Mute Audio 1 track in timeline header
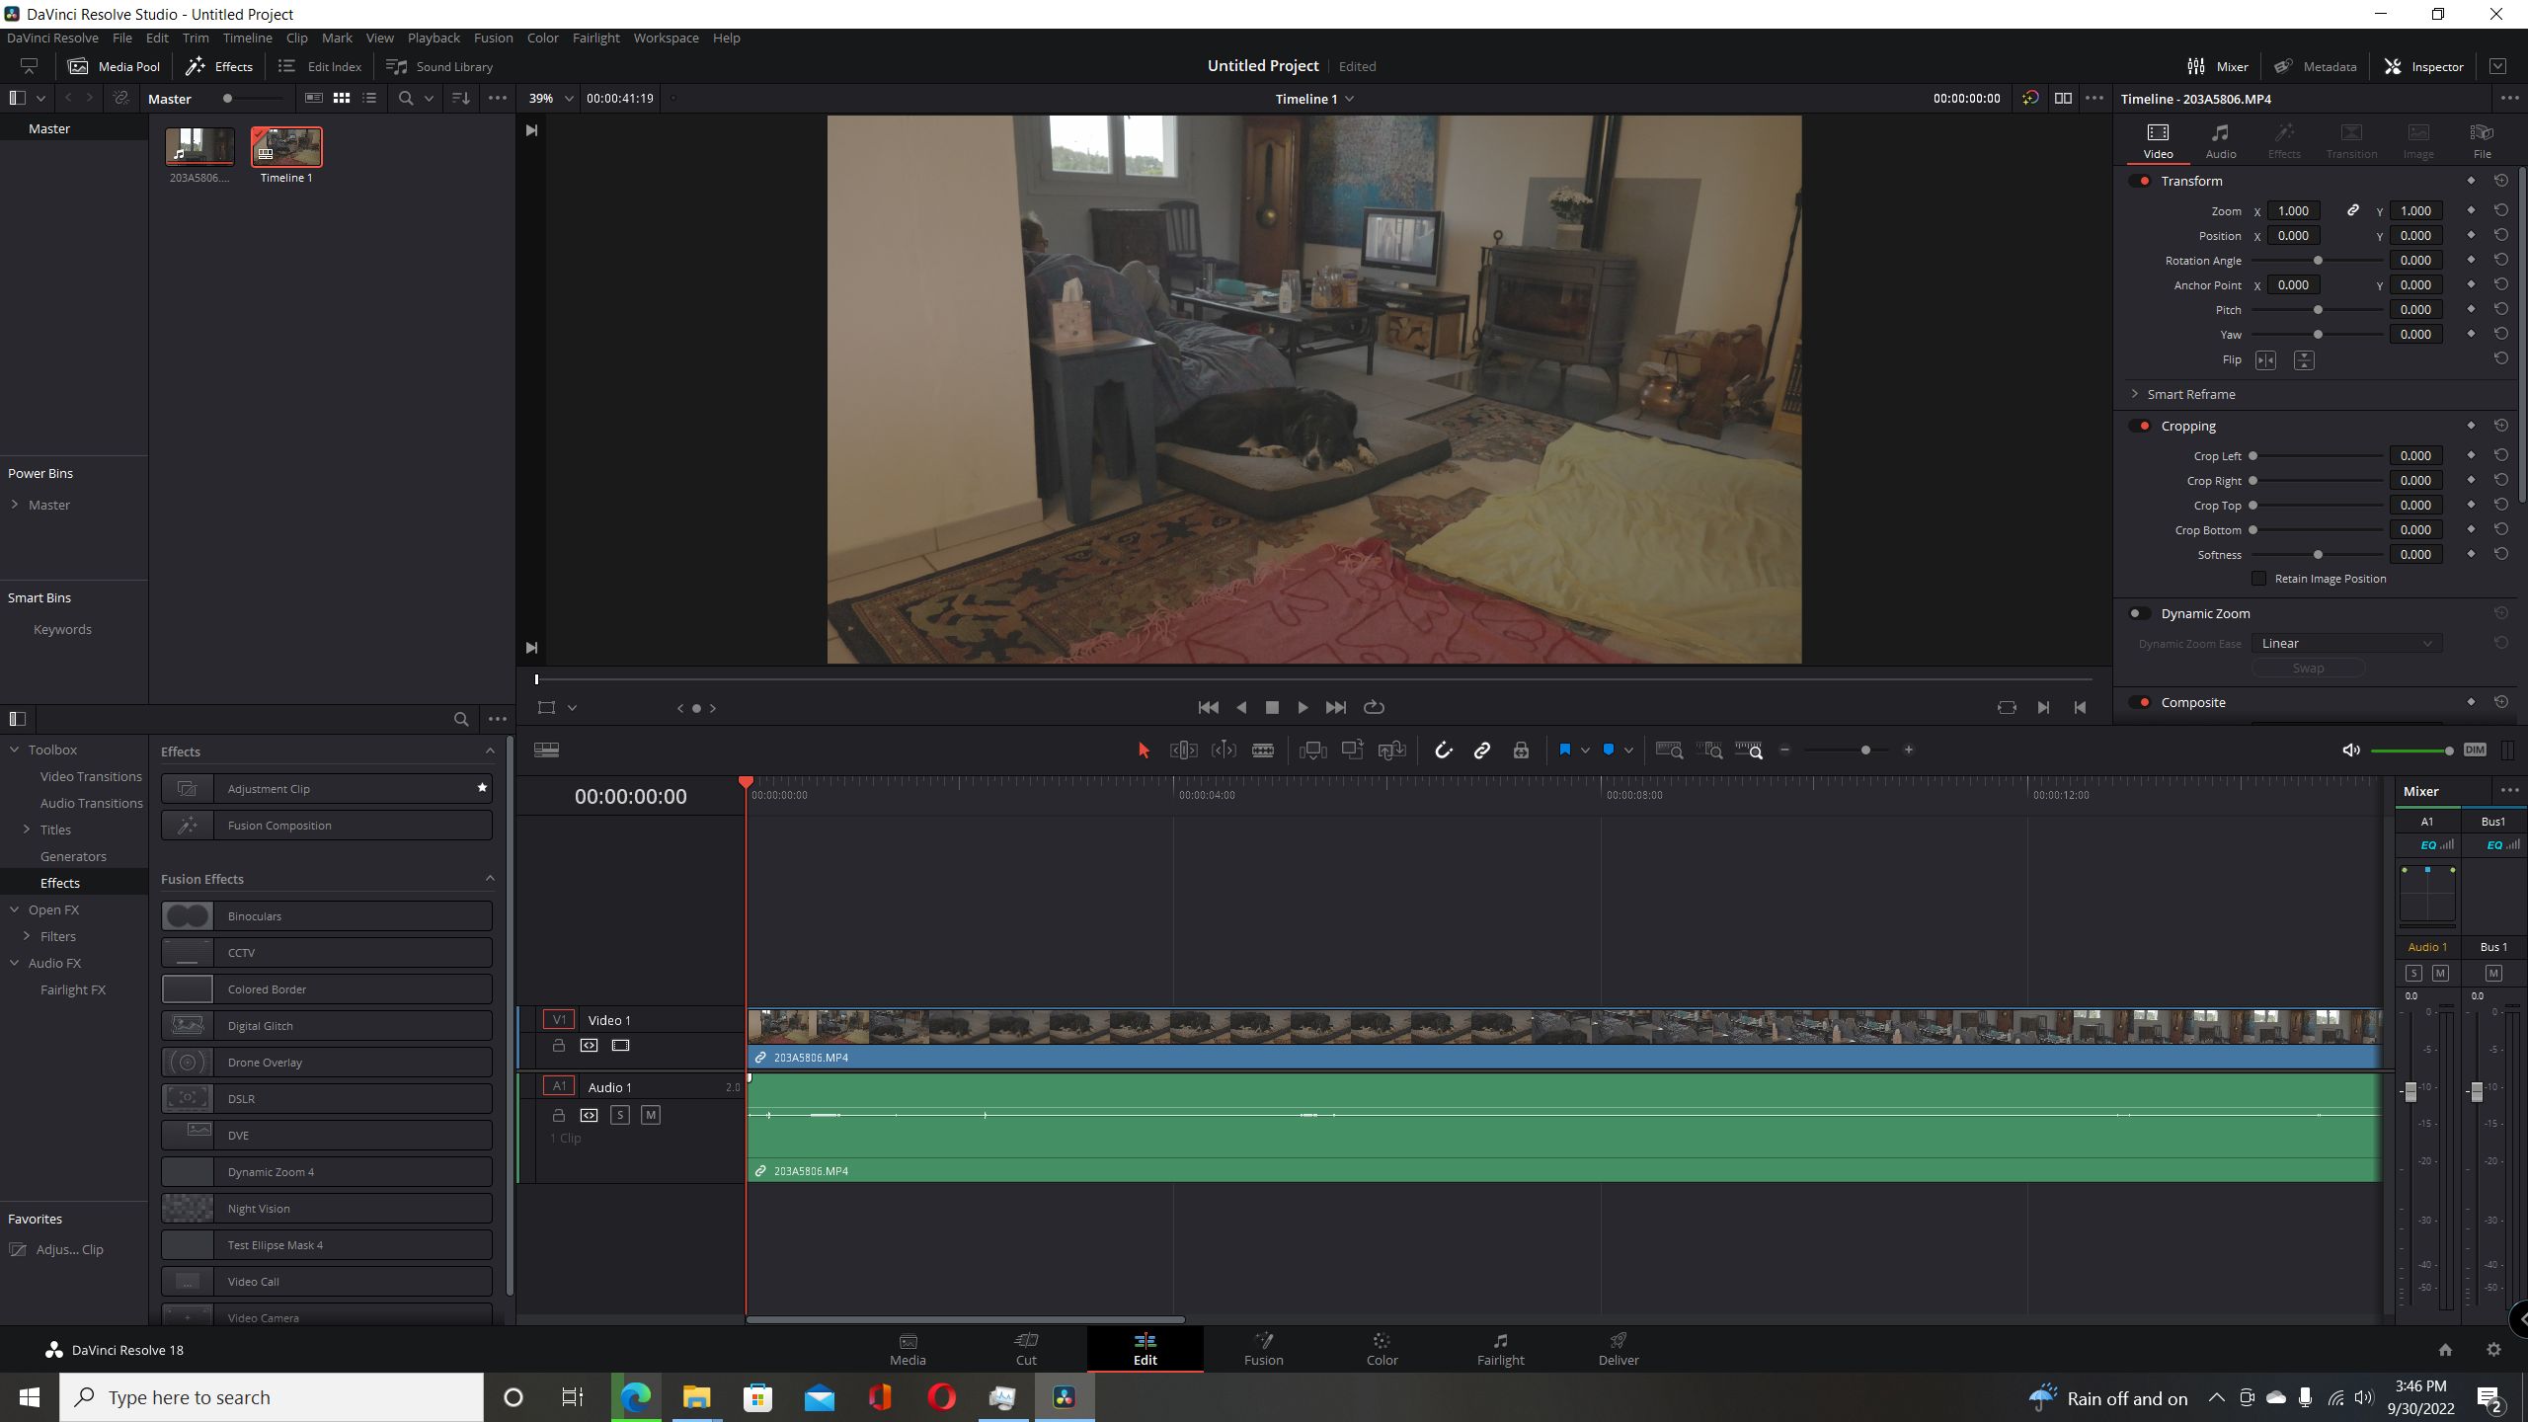The width and height of the screenshot is (2528, 1422). 650,1115
